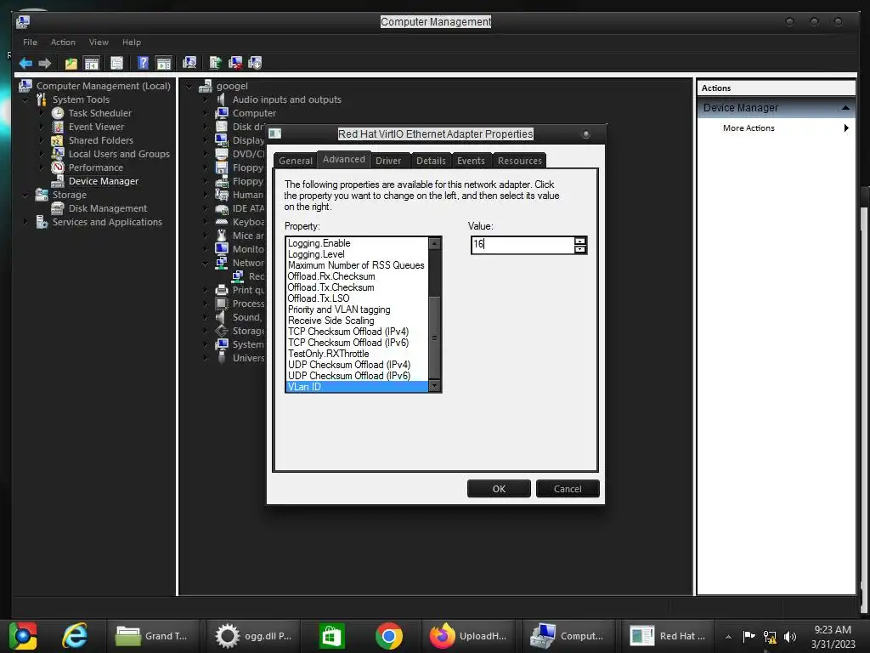Toggle Show/Hide Console Tree toolbar icon

pyautogui.click(x=91, y=63)
